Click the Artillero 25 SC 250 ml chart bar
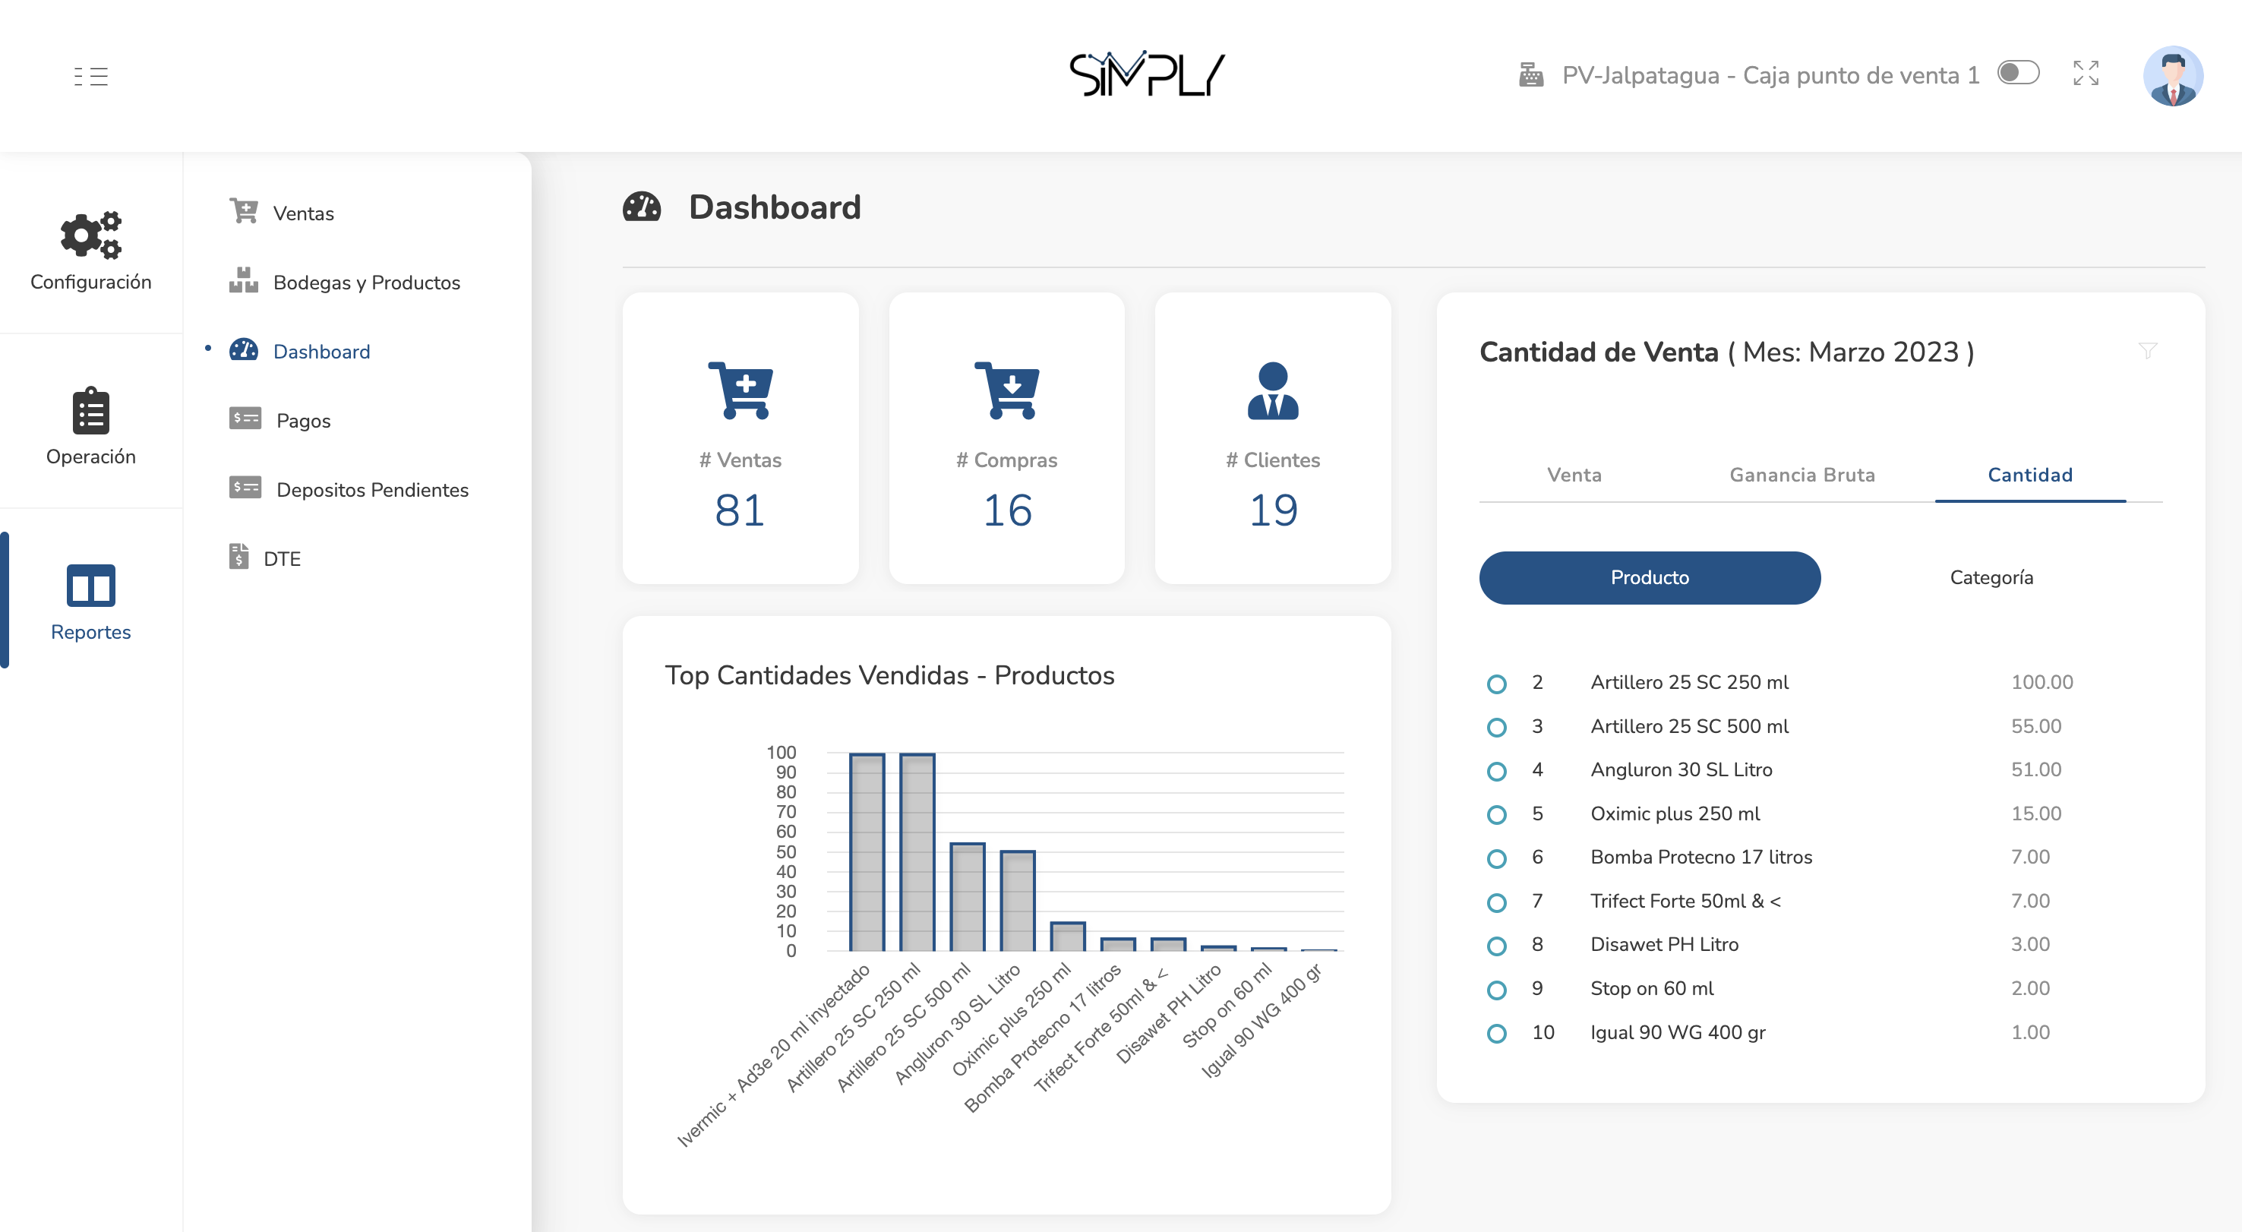 917,853
